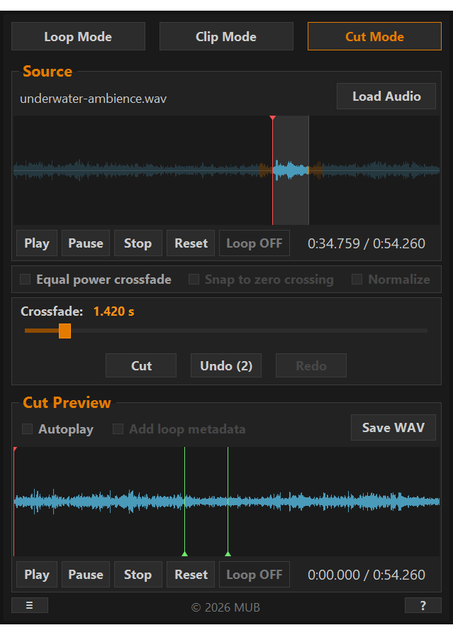
Task: Click the © 2026 MUB footer text
Action: coord(225,607)
